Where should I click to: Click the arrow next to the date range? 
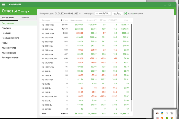pyautogui.click(x=80, y=14)
